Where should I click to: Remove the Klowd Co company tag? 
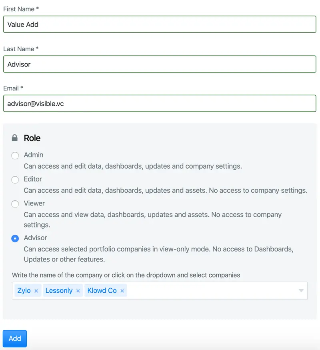[x=122, y=291]
